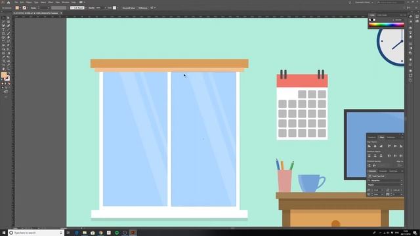Set paint mode to None in toolbar
Screen dimensions: 420x236
click(x=9, y=83)
